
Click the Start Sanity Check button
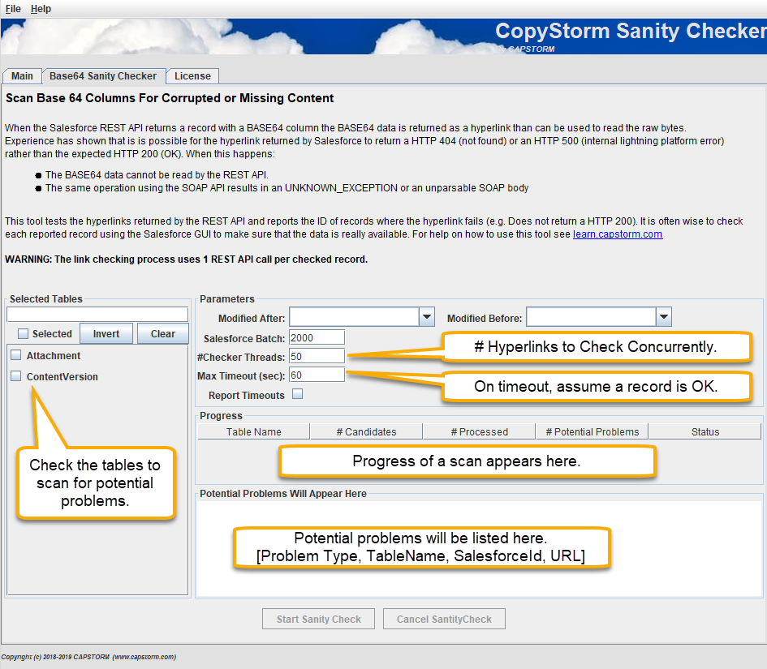[318, 620]
